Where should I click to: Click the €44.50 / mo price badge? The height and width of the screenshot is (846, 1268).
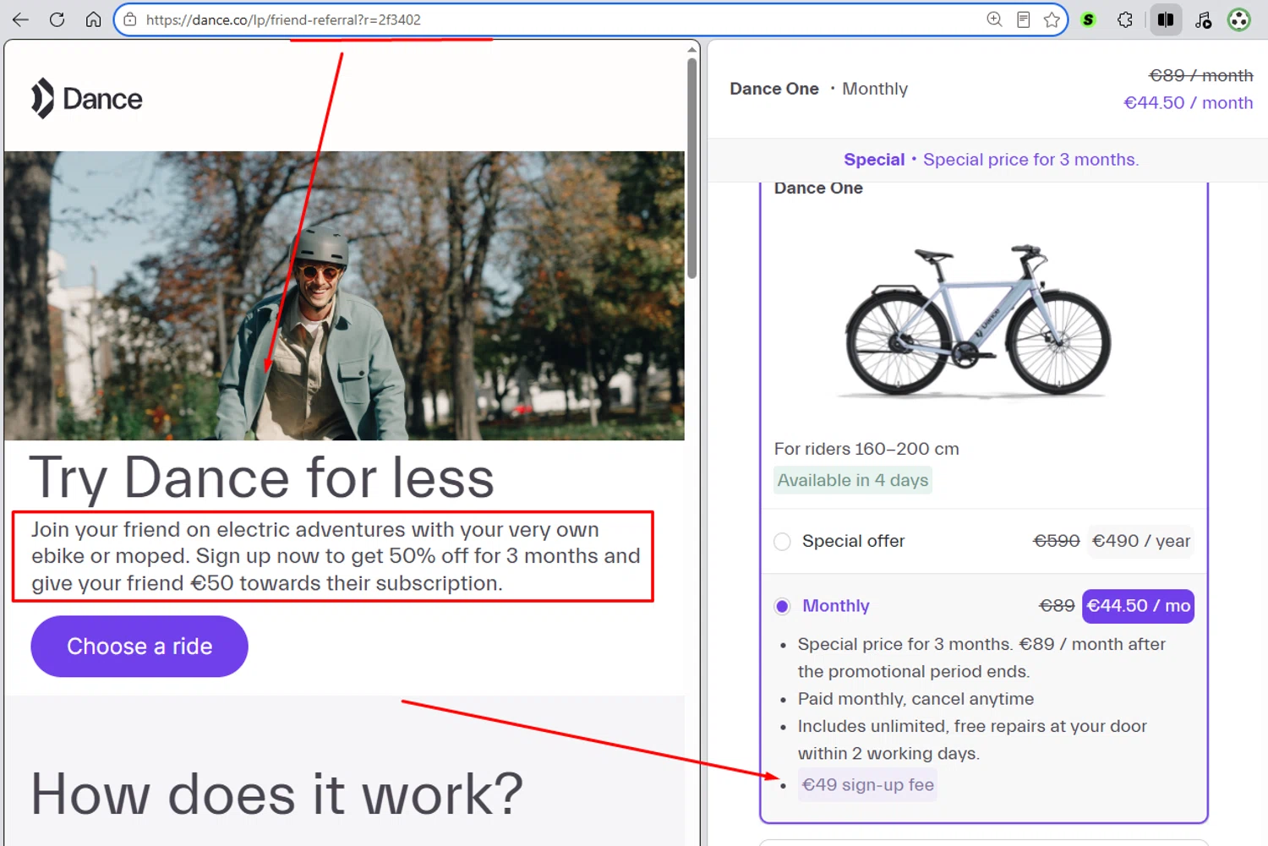coord(1138,606)
